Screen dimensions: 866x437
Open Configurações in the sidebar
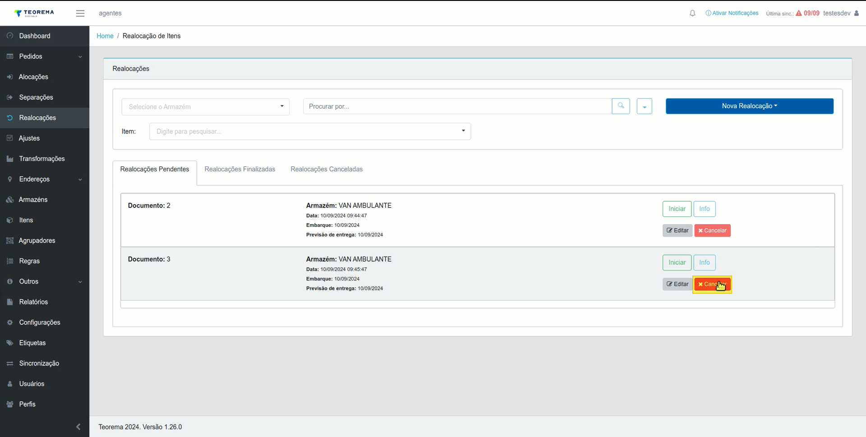point(45,322)
